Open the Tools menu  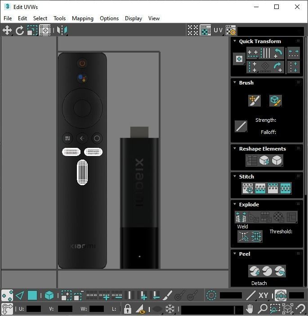pos(59,18)
